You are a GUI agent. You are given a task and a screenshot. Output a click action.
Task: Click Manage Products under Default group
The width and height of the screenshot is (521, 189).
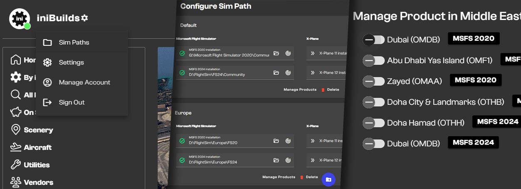click(300, 90)
